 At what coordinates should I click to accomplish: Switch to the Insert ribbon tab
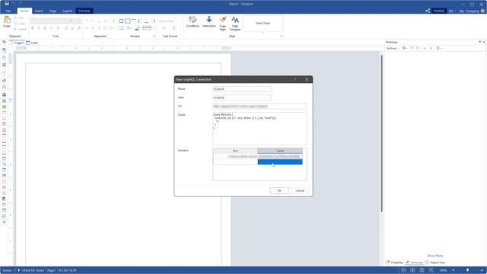coord(39,11)
